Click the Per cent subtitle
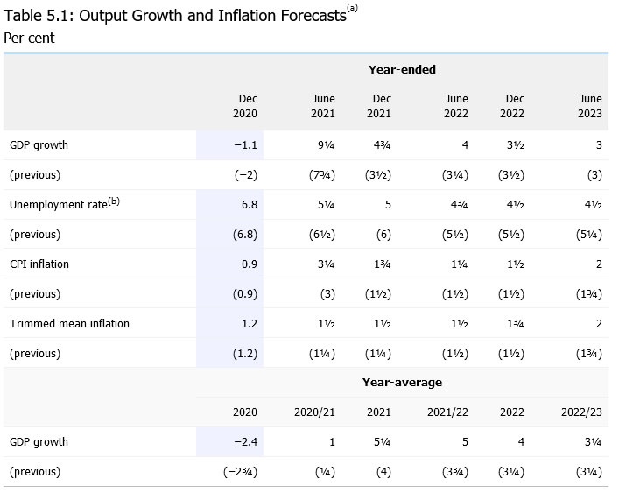The height and width of the screenshot is (493, 626). click(x=29, y=38)
